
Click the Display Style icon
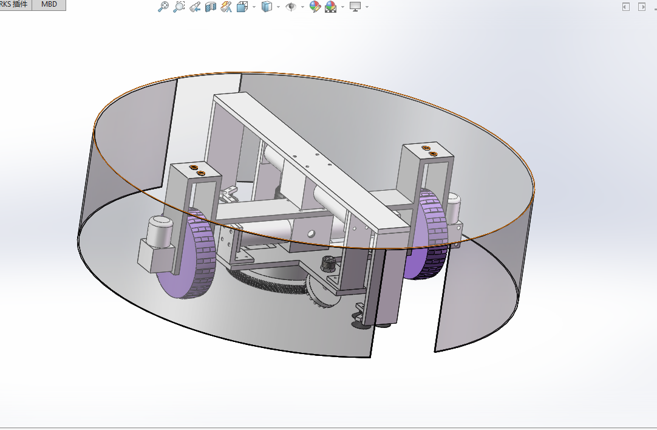(x=267, y=7)
